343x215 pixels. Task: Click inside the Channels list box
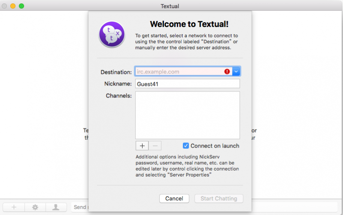pos(188,115)
